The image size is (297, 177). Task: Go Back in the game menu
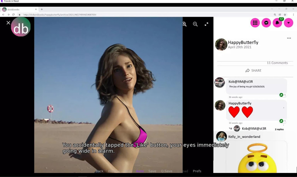100,171
